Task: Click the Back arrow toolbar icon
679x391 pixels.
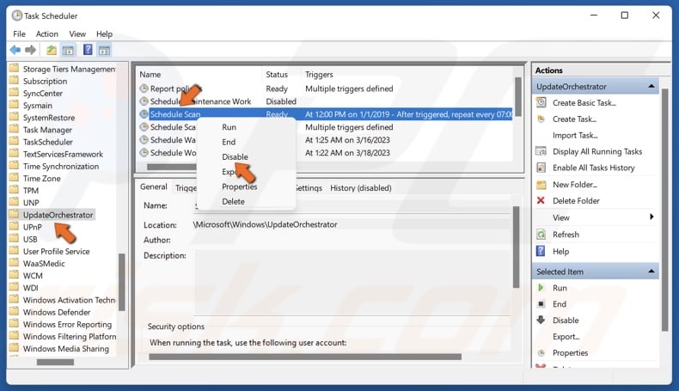Action: [15, 50]
